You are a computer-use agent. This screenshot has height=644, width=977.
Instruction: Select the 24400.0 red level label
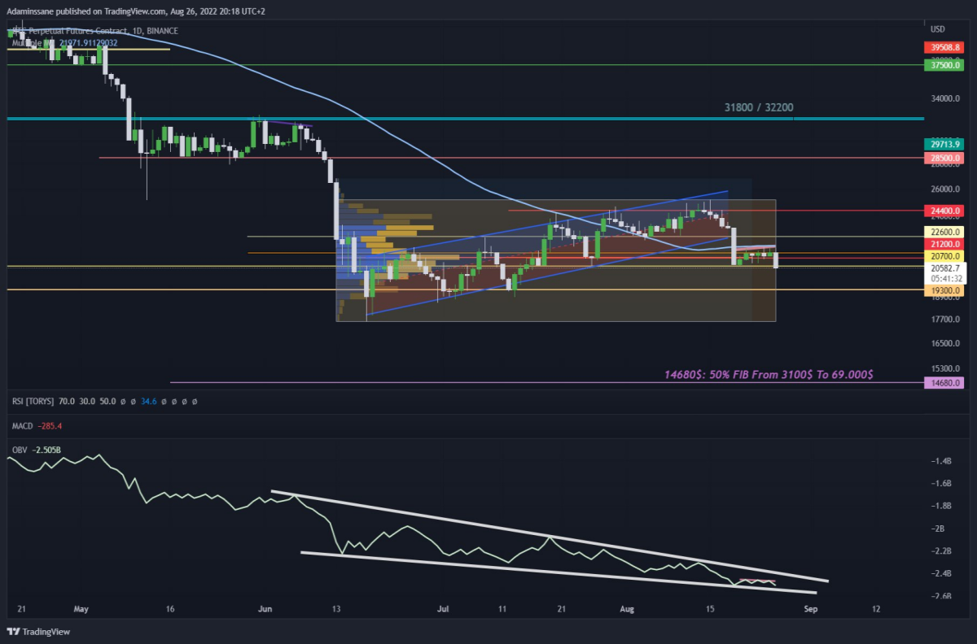pos(944,210)
